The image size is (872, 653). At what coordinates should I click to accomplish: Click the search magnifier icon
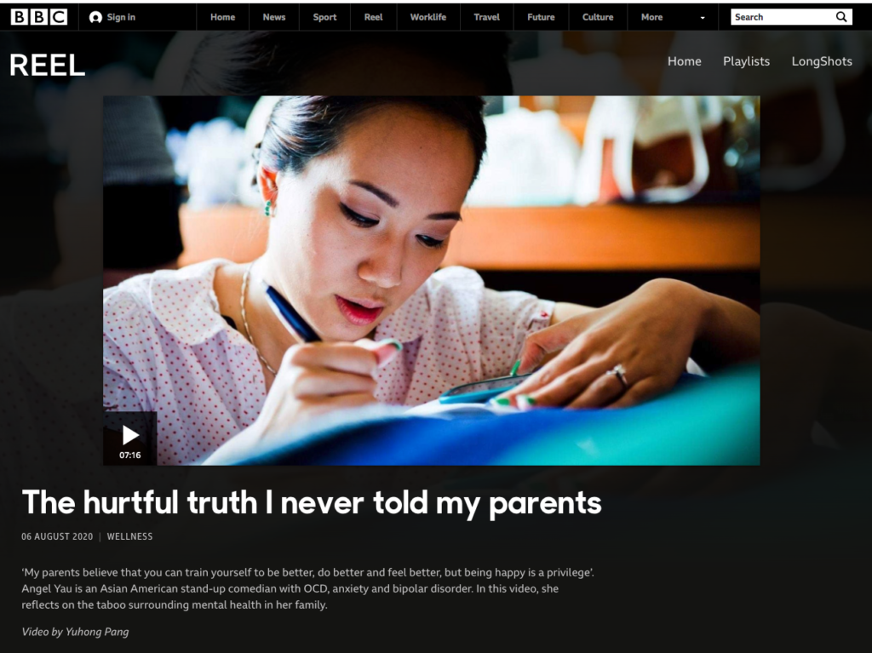[x=841, y=17]
